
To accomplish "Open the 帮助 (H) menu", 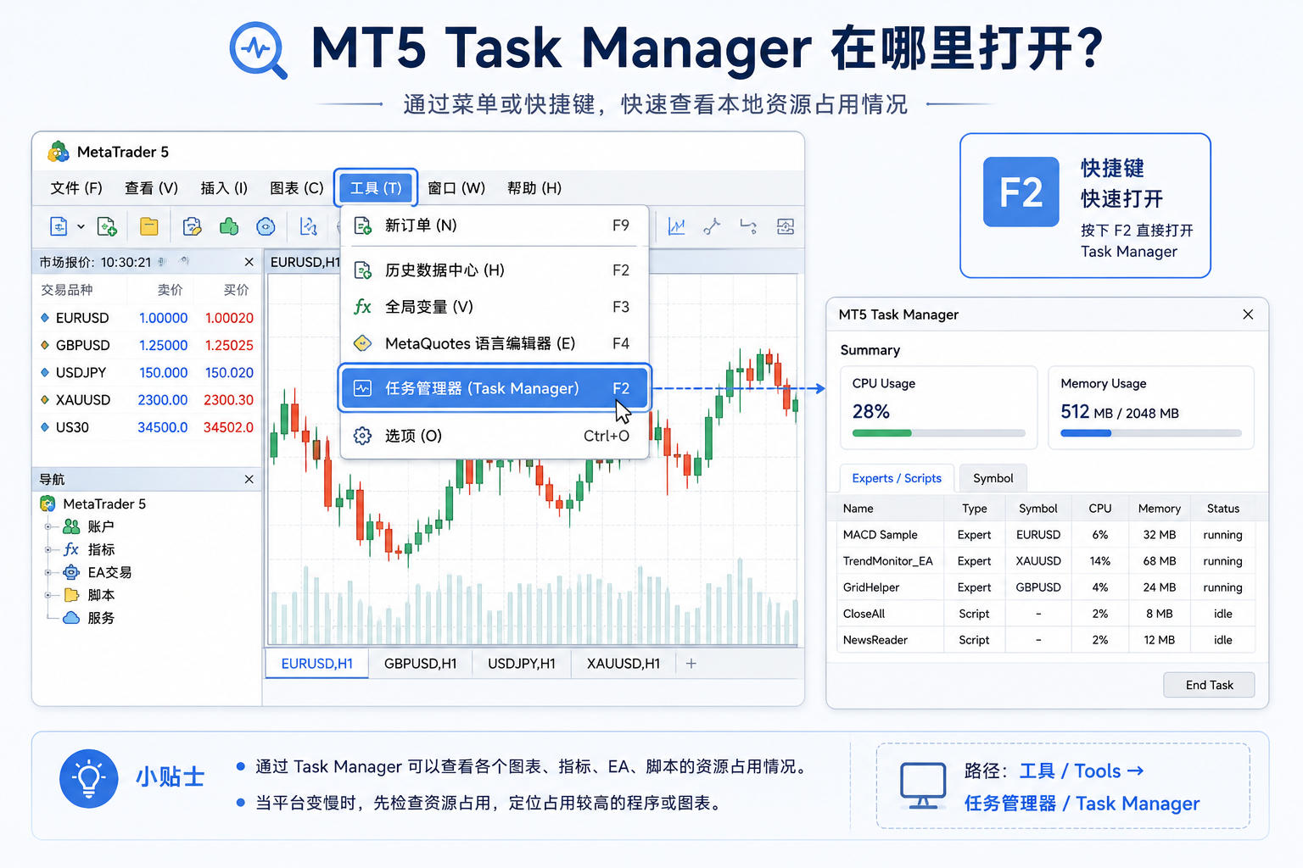I will [x=534, y=188].
